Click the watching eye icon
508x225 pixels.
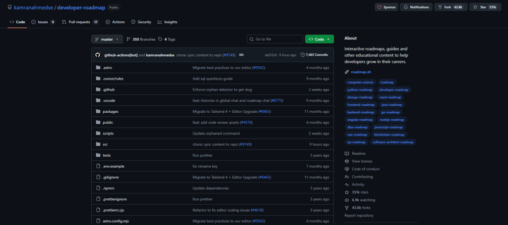point(347,200)
